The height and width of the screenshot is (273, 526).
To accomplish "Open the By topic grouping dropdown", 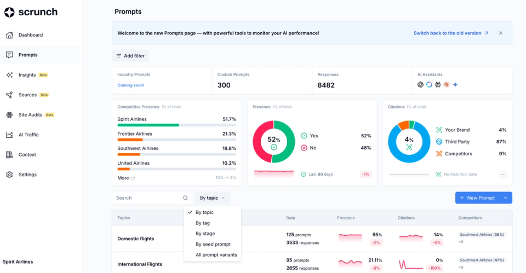I will click(213, 198).
